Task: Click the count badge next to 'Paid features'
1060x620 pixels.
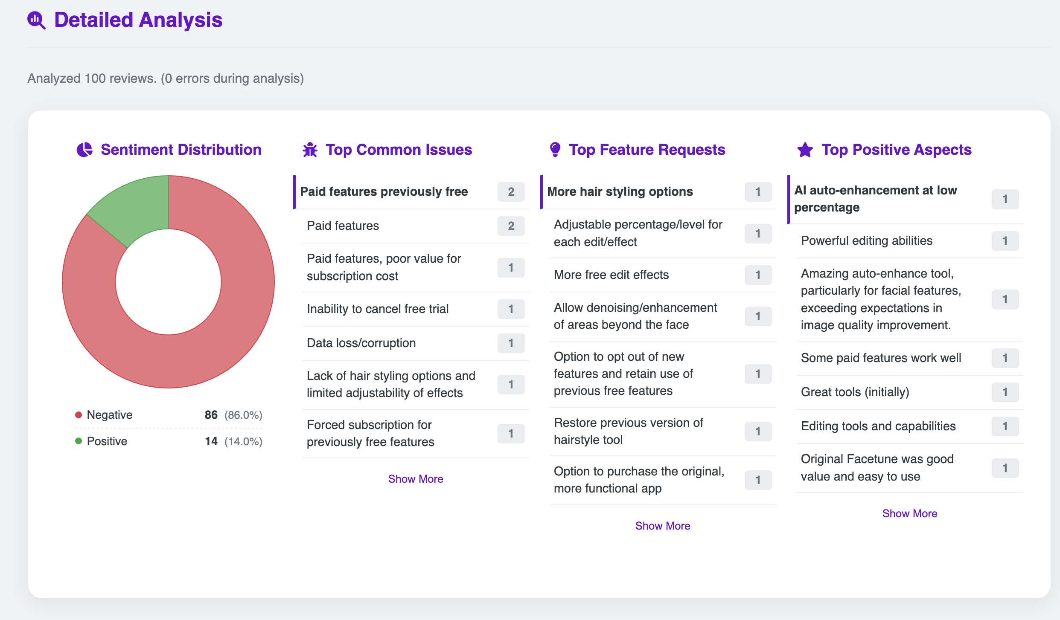Action: click(x=511, y=226)
